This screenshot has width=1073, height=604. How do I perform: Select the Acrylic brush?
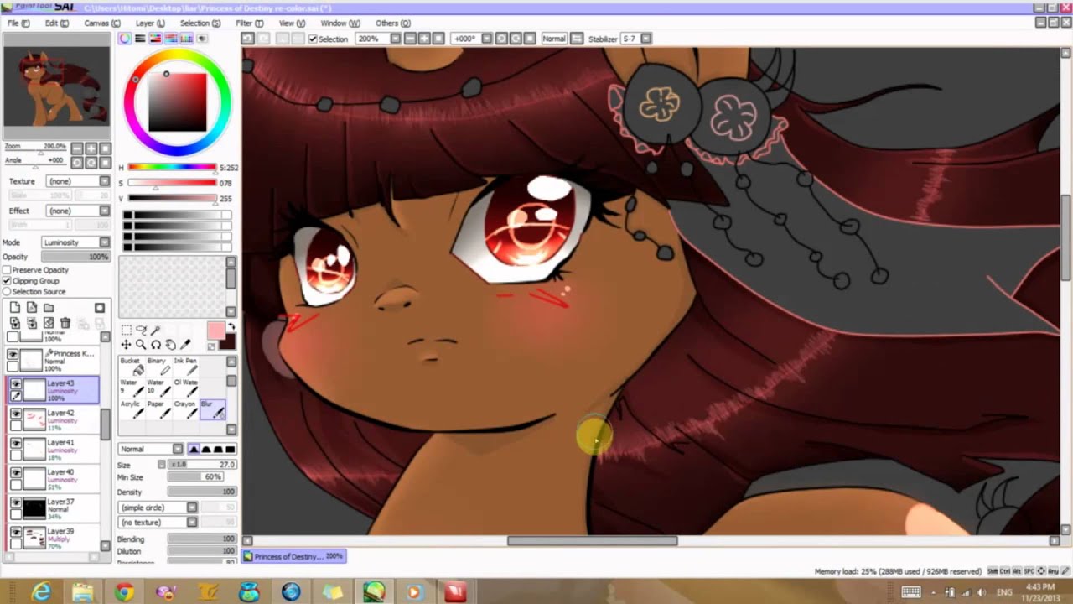(130, 409)
